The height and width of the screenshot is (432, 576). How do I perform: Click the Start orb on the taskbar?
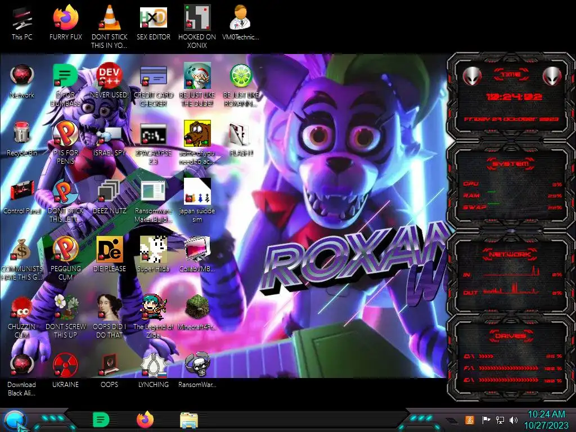coord(15,421)
